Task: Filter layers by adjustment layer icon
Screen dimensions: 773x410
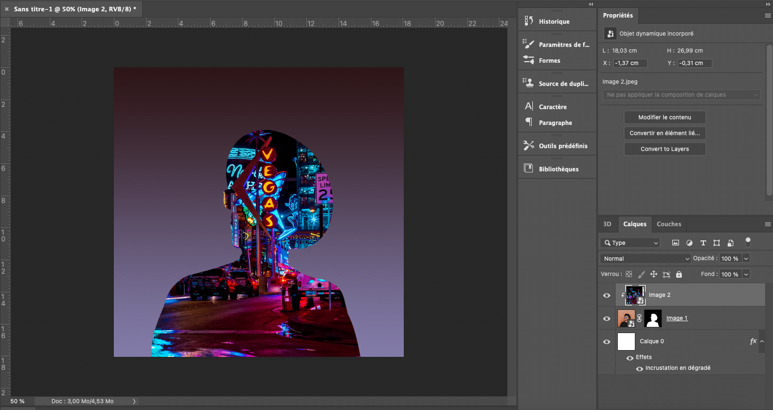Action: coord(689,243)
